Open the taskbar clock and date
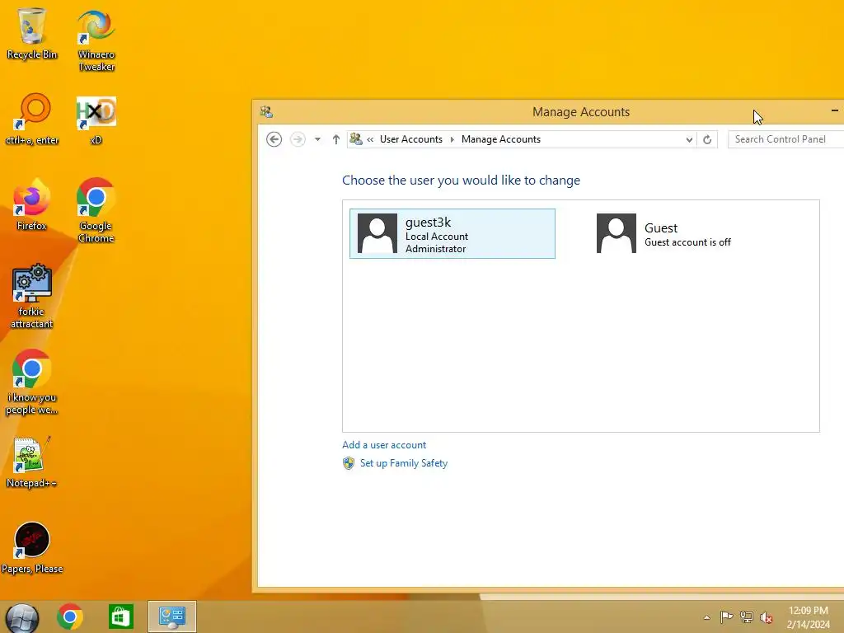844x633 pixels. (808, 617)
